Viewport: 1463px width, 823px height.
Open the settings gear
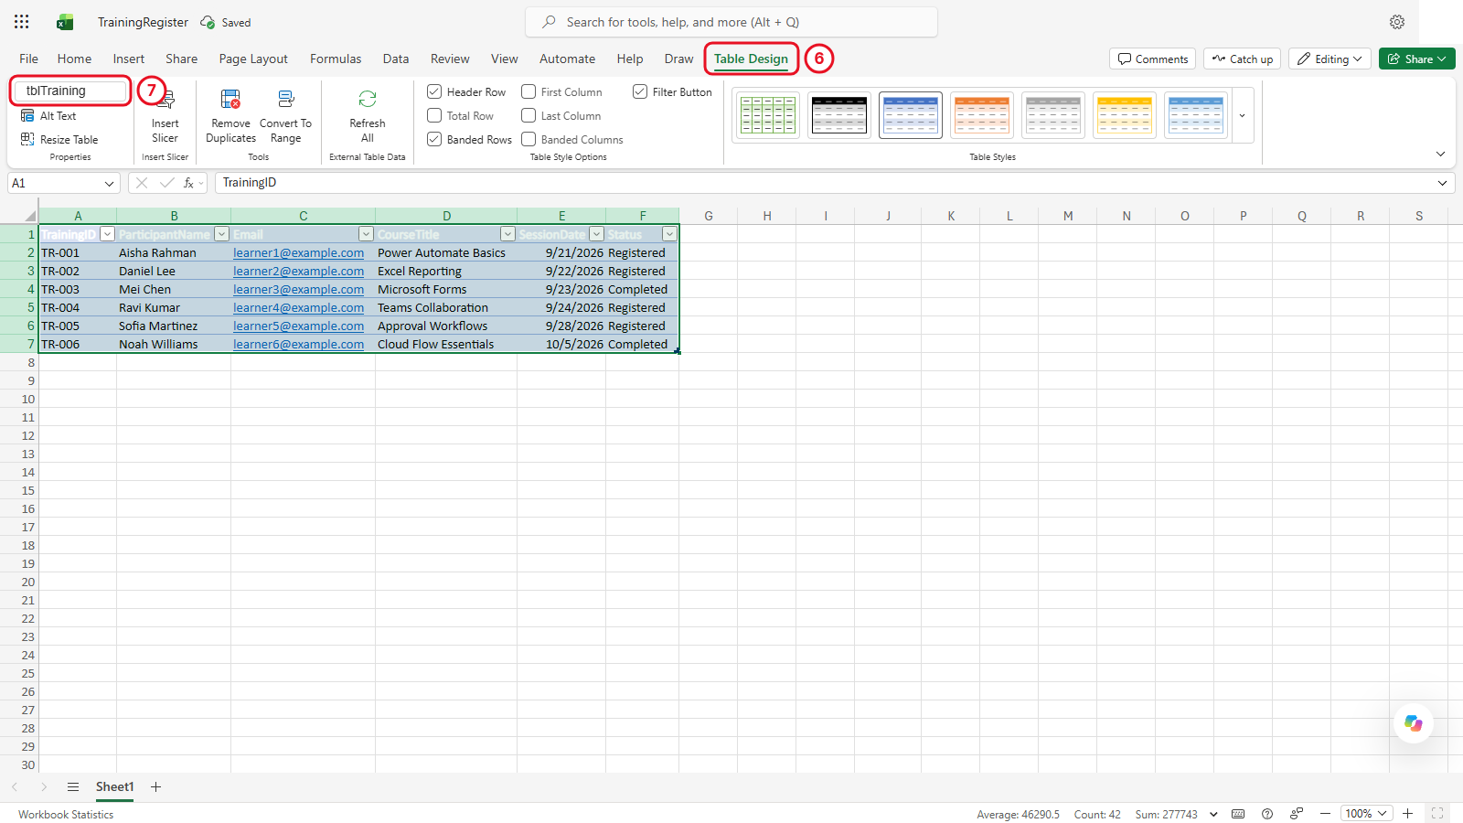pos(1397,22)
